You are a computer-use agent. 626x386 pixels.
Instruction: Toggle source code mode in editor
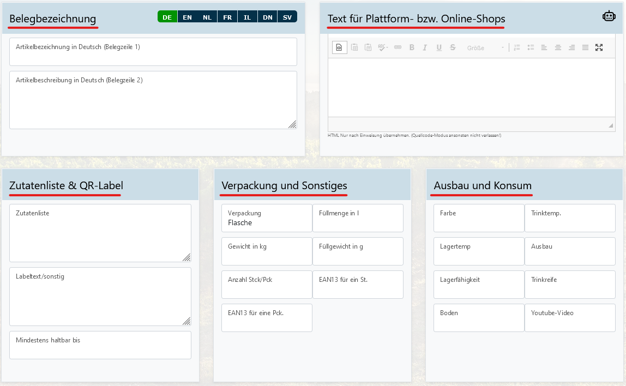tap(339, 47)
